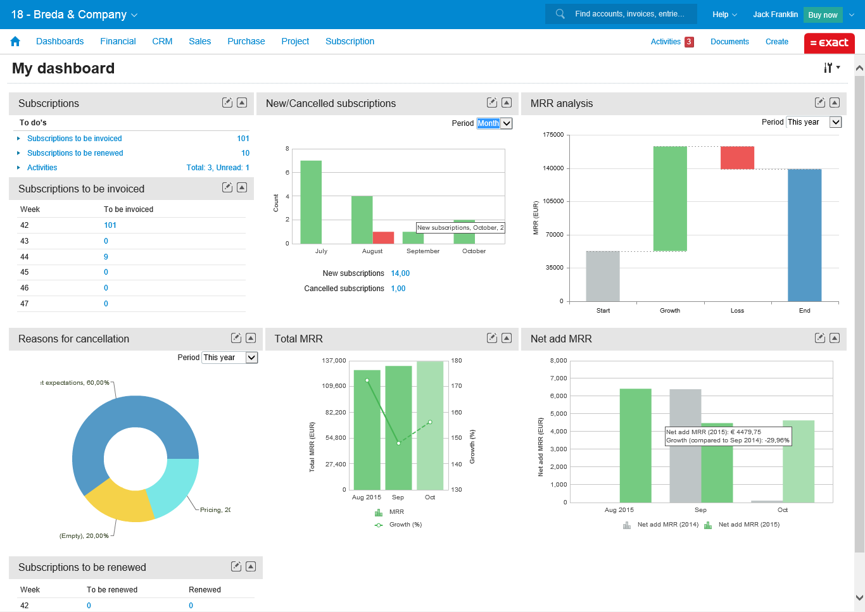The image size is (865, 612).
Task: Open the Financial menu
Action: tap(118, 41)
